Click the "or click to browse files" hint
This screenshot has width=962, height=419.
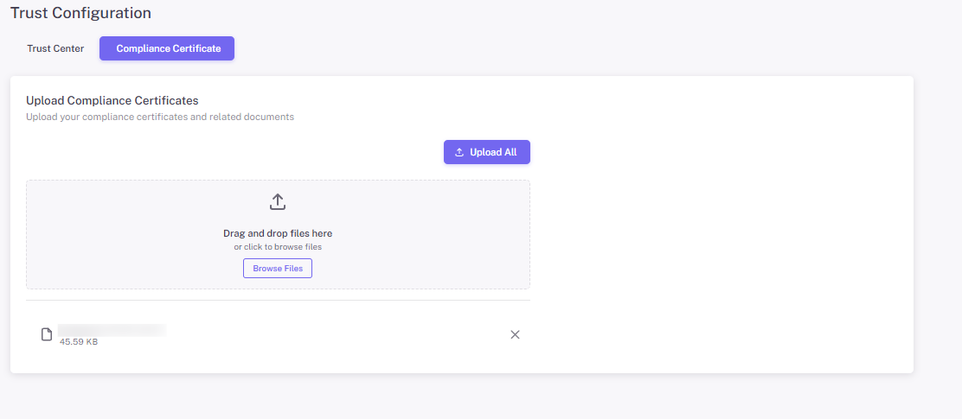(278, 247)
